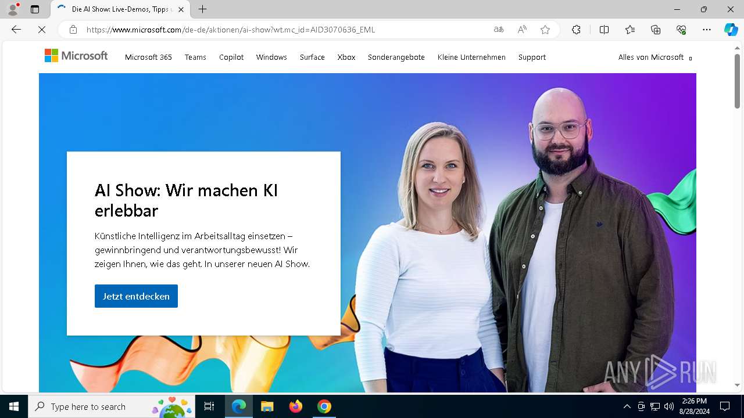This screenshot has height=418, width=744.
Task: Open a new tab with plus button
Action: click(202, 9)
